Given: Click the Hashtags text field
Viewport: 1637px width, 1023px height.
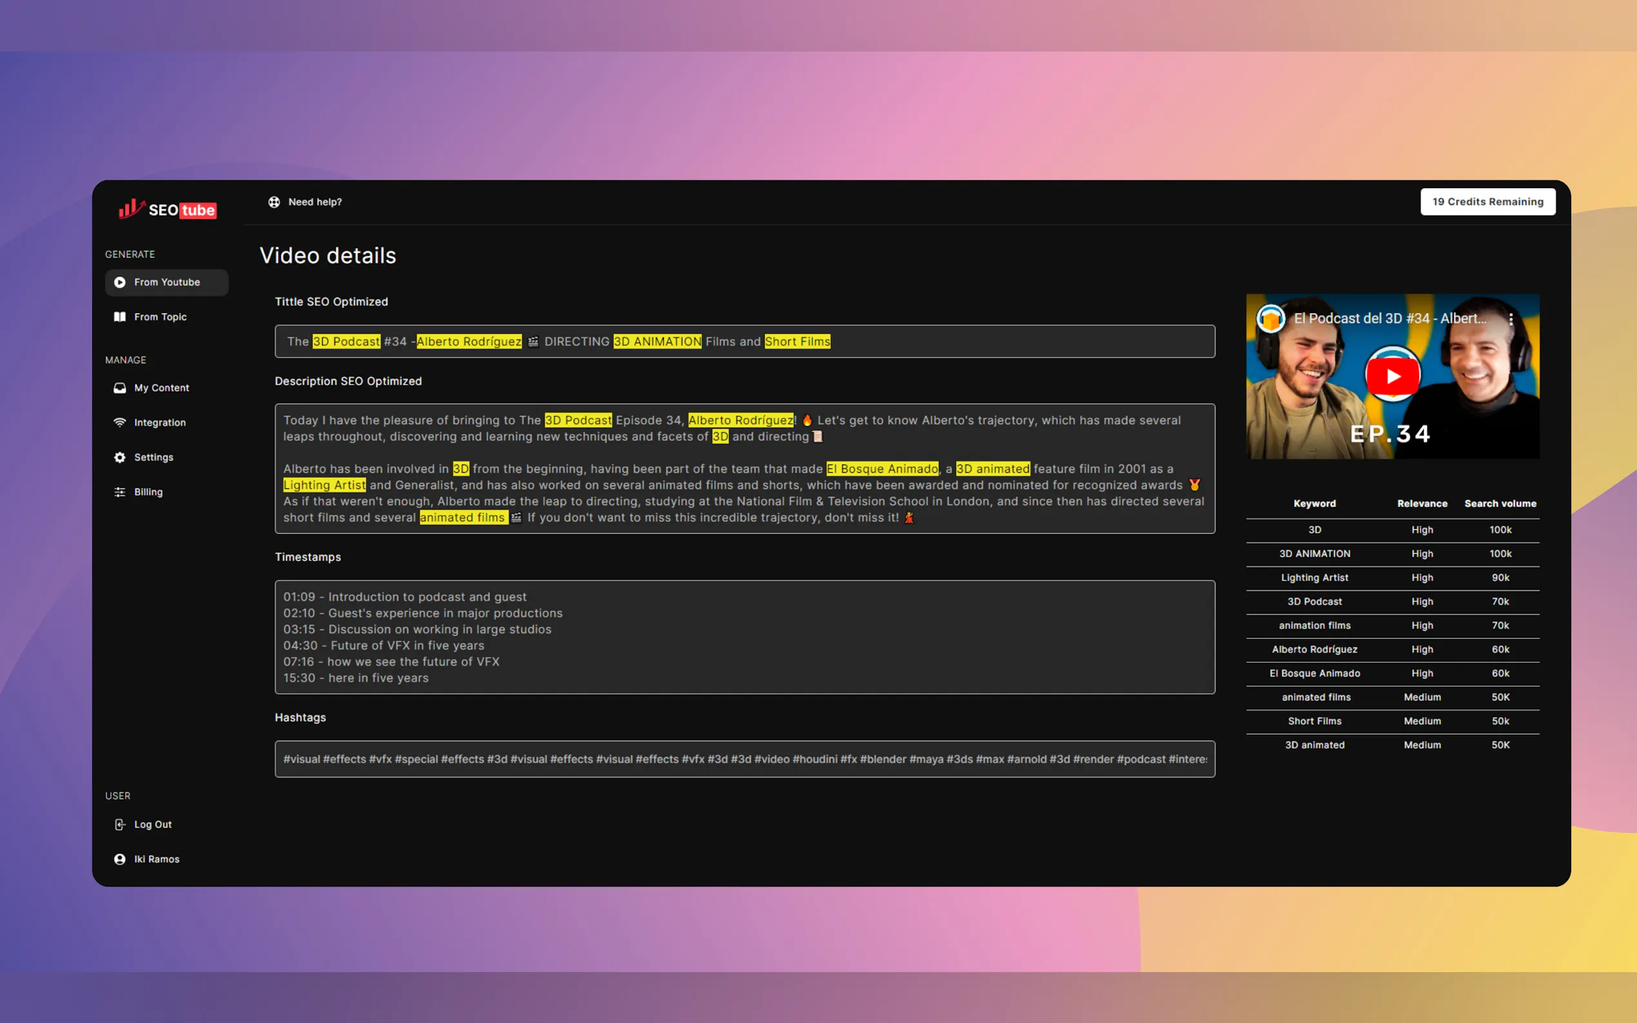Looking at the screenshot, I should click(744, 759).
